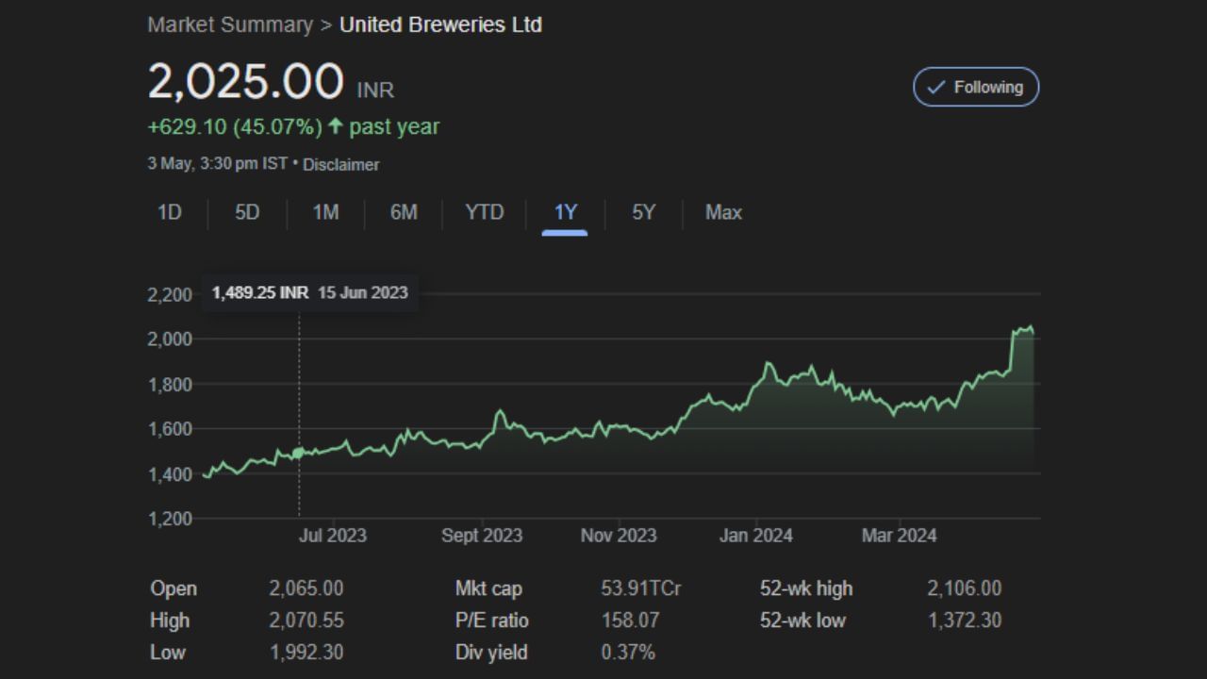Image resolution: width=1207 pixels, height=679 pixels.
Task: Click the Low value 1,992.30
Action: [x=306, y=653]
